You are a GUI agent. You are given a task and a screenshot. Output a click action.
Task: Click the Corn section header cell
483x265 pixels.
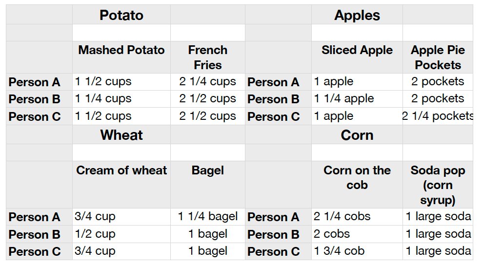(x=357, y=134)
